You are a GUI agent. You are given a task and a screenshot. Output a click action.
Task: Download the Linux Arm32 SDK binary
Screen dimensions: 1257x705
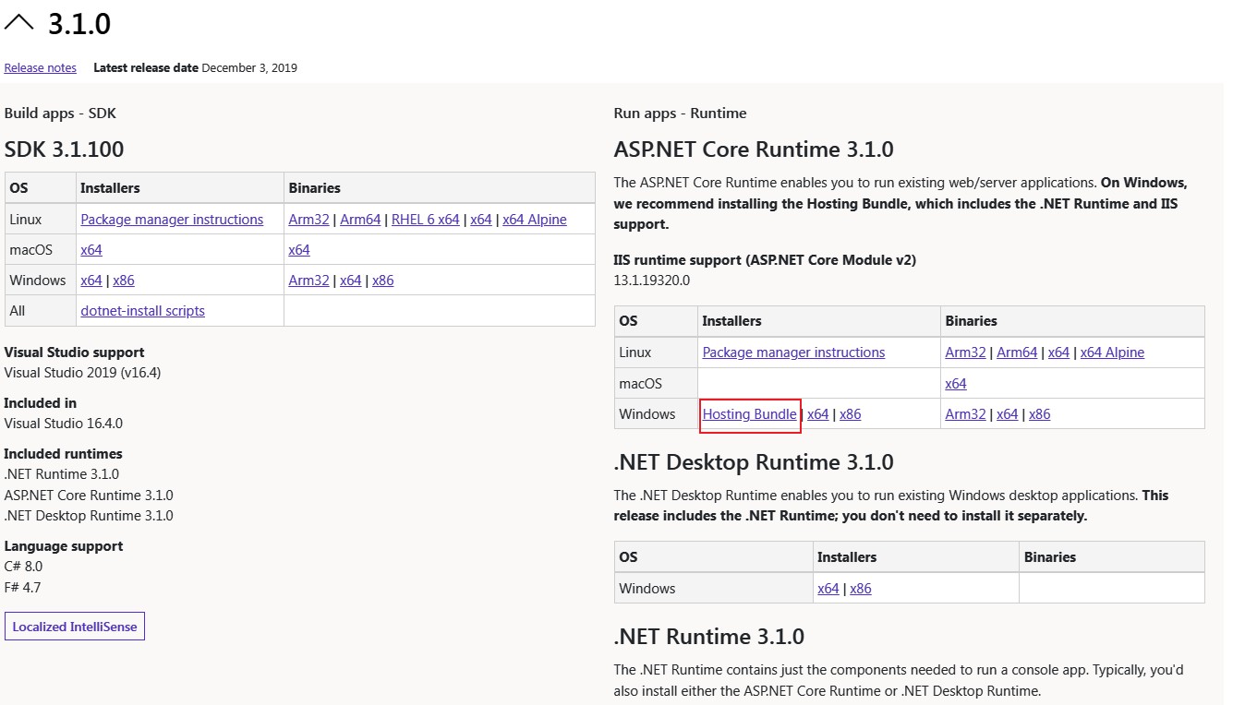point(308,220)
